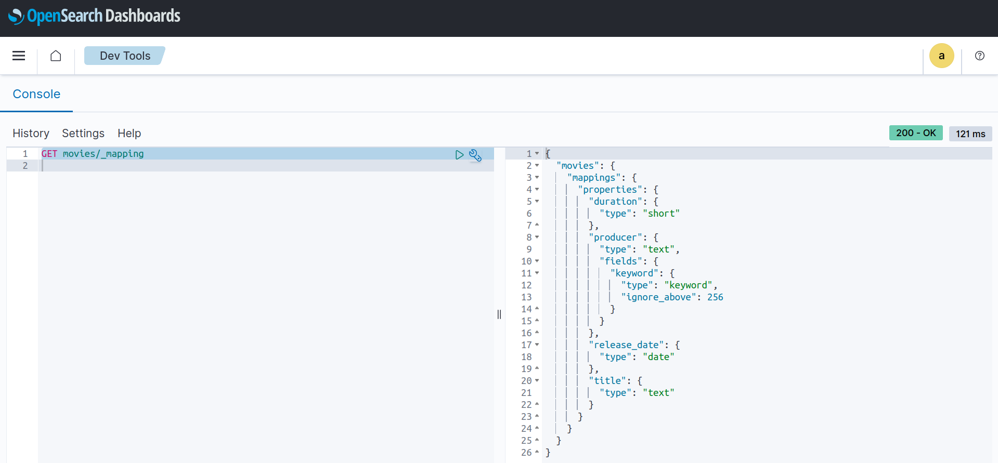Collapse the root object at line 1

[537, 154]
